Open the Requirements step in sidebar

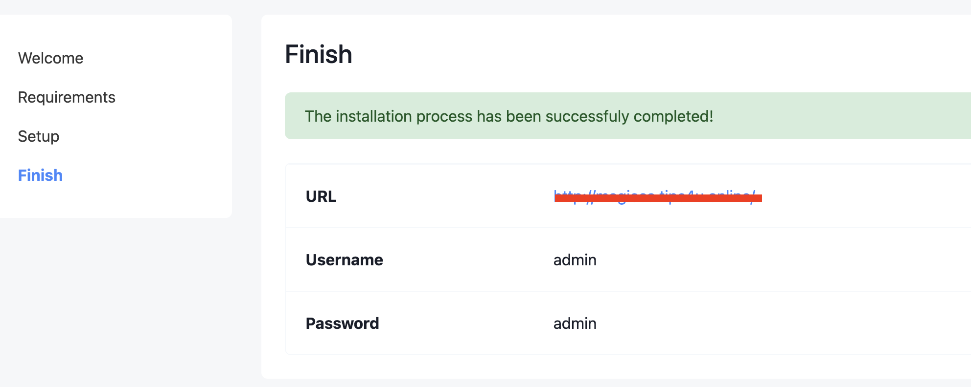coord(67,97)
